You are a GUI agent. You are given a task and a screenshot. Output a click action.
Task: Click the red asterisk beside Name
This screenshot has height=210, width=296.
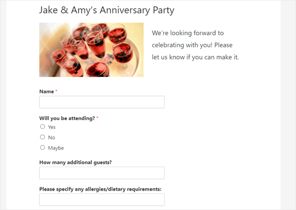[57, 91]
